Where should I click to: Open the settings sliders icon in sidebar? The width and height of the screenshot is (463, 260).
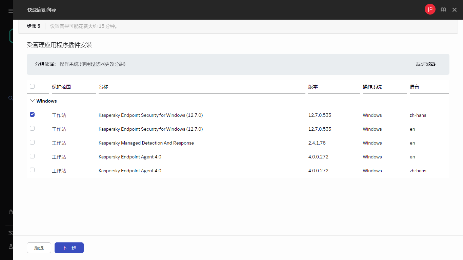coord(11,233)
